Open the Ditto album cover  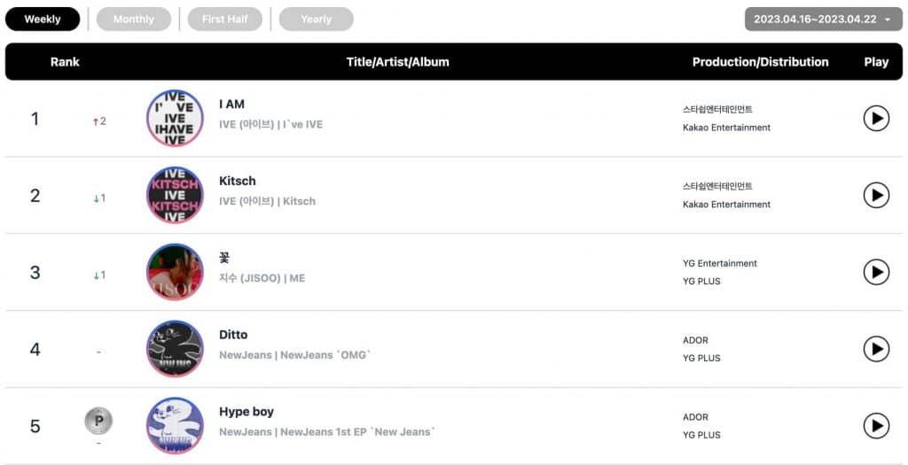pyautogui.click(x=175, y=349)
